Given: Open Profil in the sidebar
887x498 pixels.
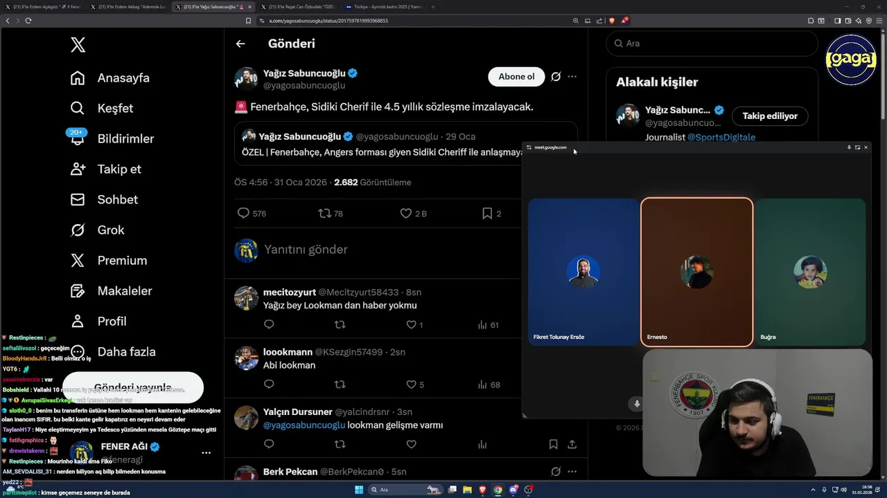Looking at the screenshot, I should point(98,322).
